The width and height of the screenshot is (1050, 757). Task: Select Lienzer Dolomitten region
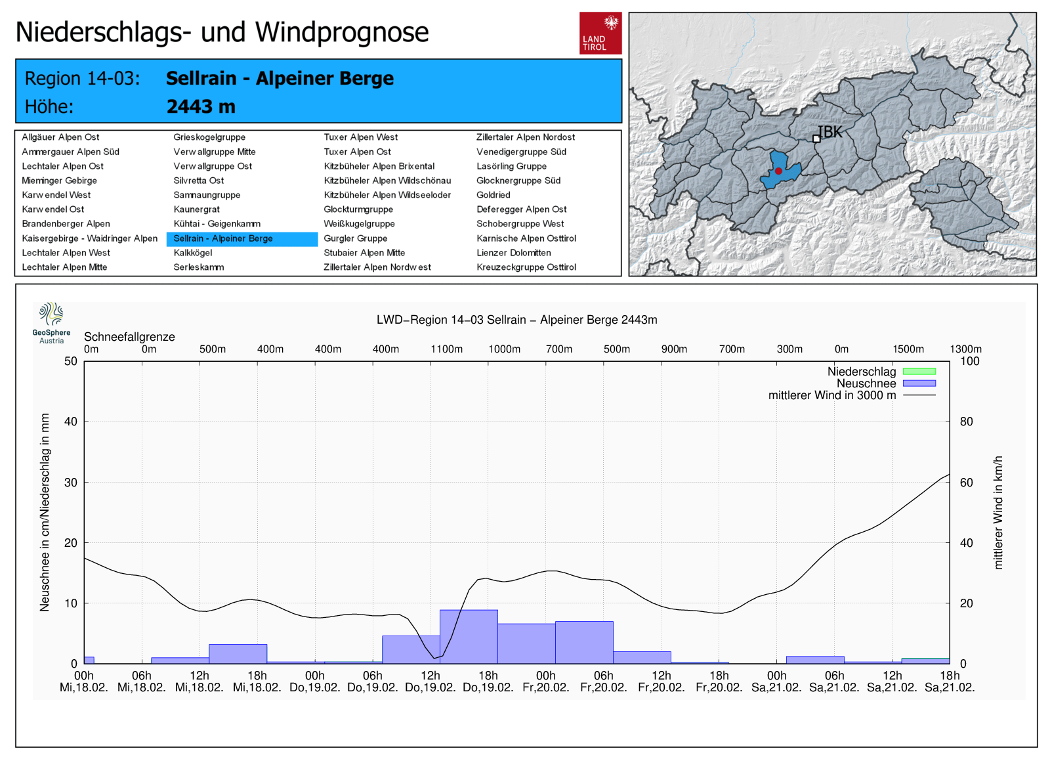pos(513,253)
